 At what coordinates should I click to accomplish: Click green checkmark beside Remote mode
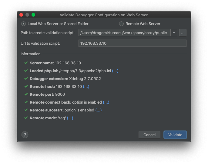click(x=26, y=118)
